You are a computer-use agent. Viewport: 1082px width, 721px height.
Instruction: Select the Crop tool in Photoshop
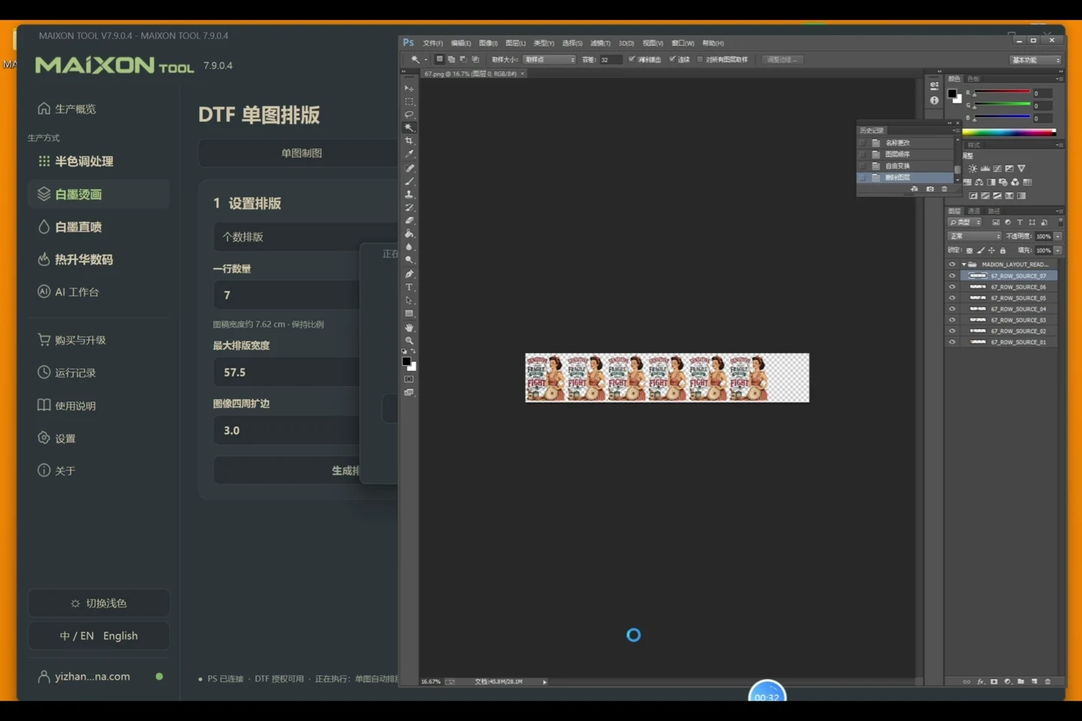[409, 141]
